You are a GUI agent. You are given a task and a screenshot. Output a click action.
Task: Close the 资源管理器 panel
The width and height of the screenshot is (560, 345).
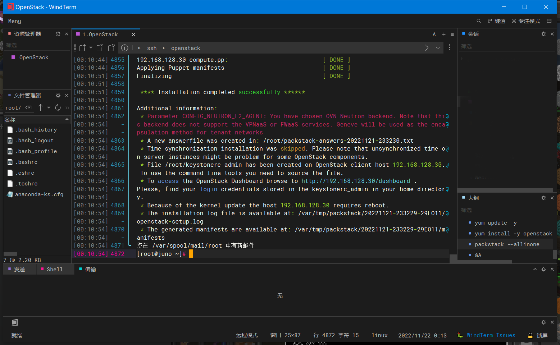[67, 34]
